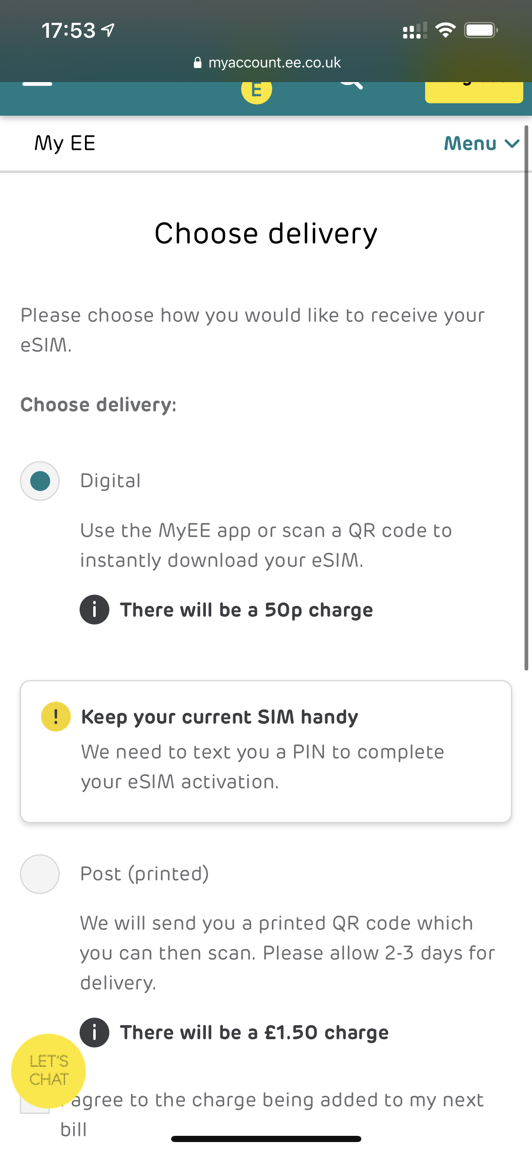The width and height of the screenshot is (532, 1152).
Task: Open the search magnifier icon
Action: click(351, 85)
